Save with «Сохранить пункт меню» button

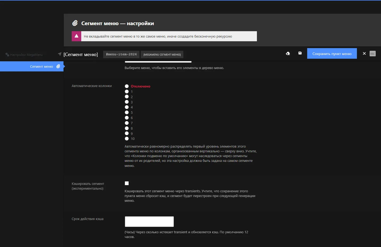pyautogui.click(x=332, y=53)
